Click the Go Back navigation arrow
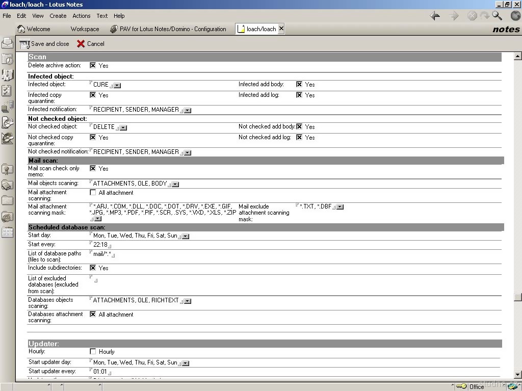This screenshot has height=391, width=522. [x=435, y=16]
